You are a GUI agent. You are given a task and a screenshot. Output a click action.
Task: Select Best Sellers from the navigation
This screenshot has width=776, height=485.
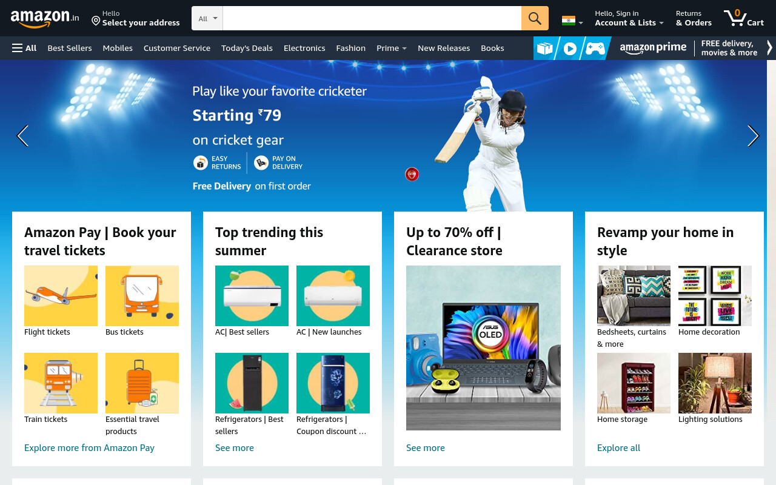70,48
